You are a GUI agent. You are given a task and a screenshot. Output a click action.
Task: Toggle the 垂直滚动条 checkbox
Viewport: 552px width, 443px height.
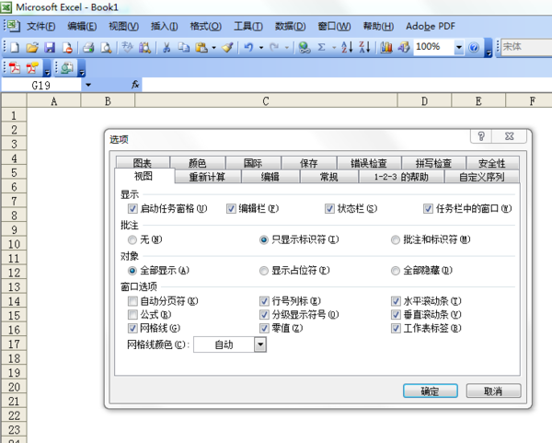tap(396, 314)
